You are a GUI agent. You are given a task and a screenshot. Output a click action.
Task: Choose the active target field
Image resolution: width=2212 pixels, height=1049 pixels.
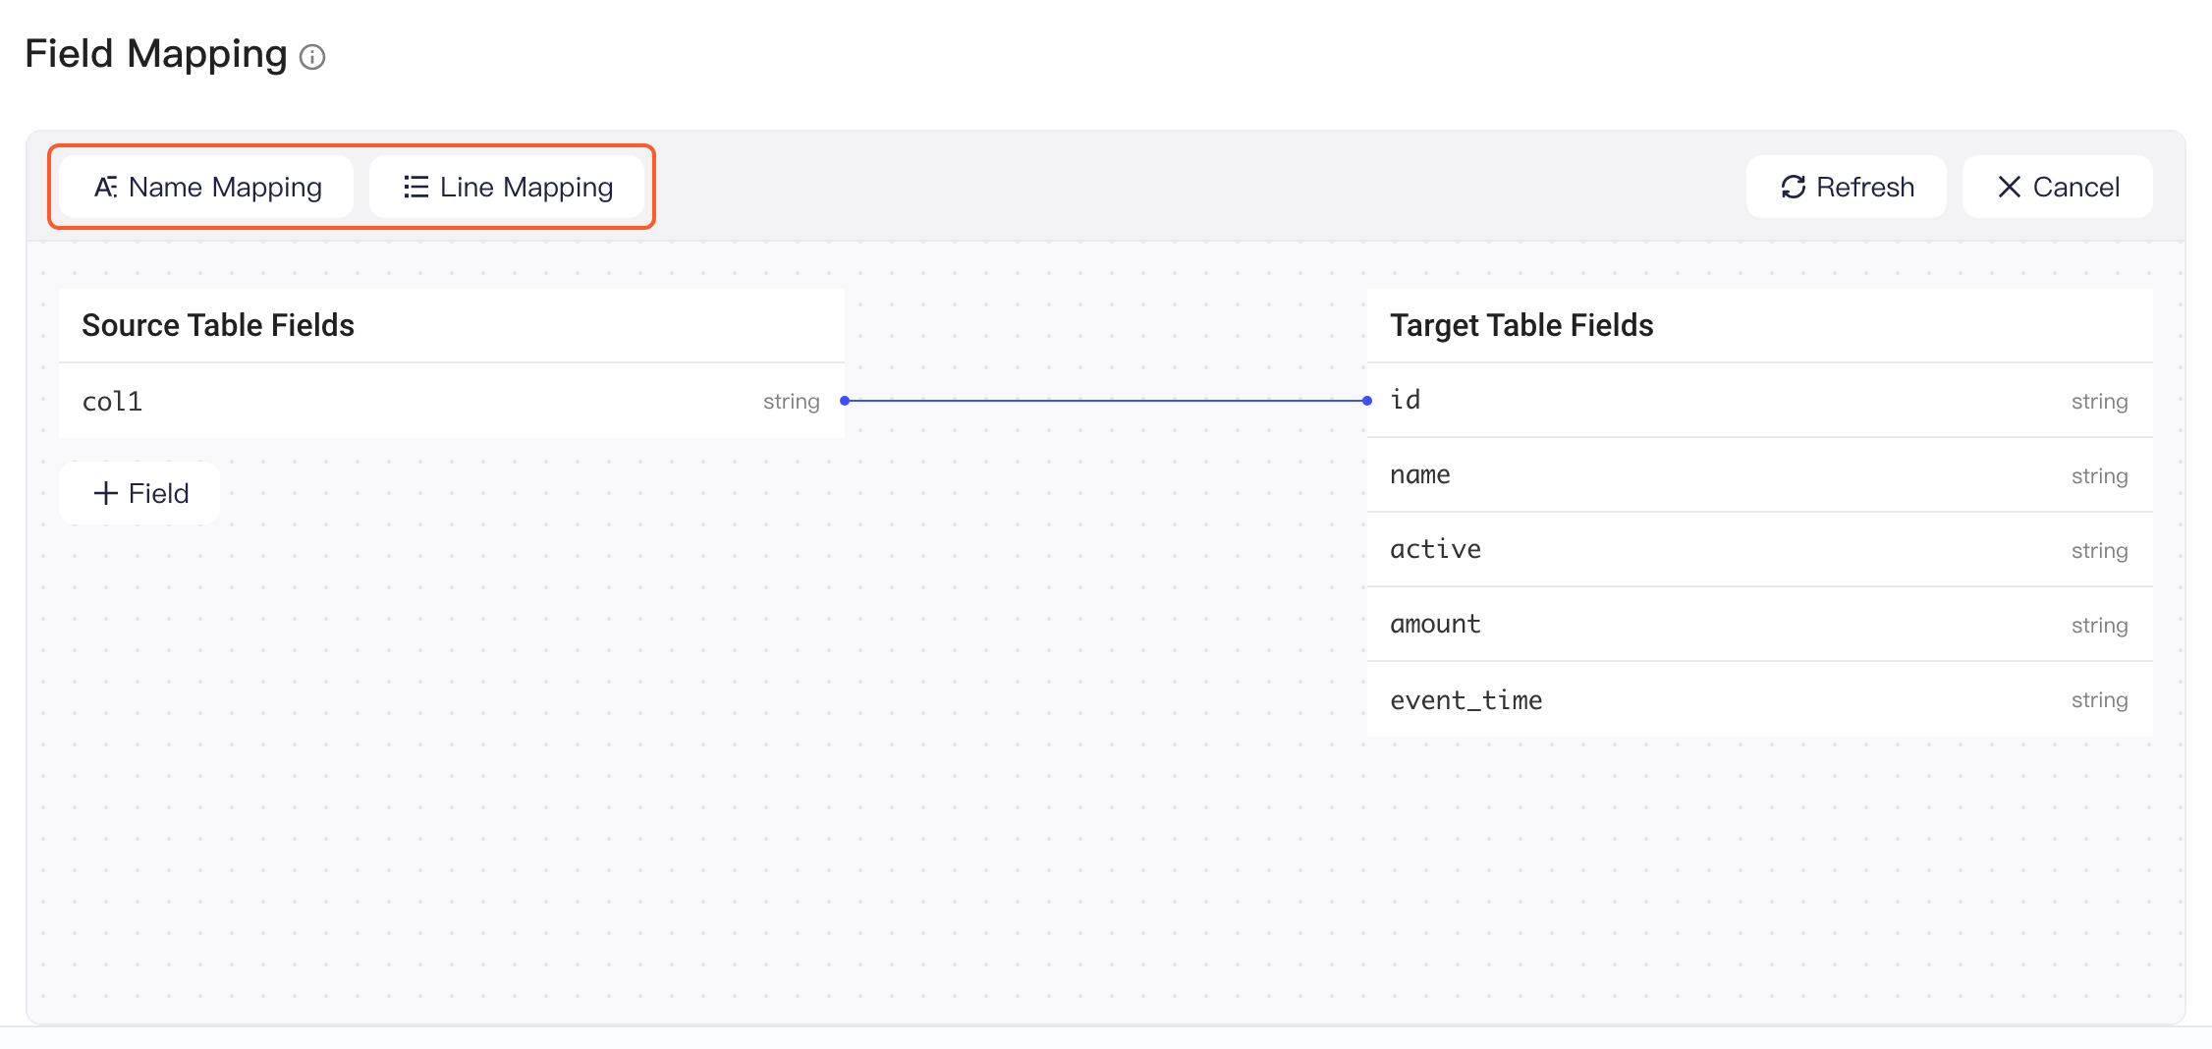click(1760, 550)
